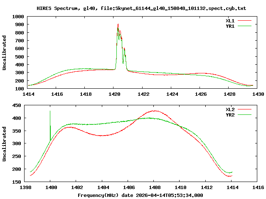Viewport: 266px width, 199px height.
Task: Click the 1410 tick label on bottom plot
Action: (x=180, y=187)
